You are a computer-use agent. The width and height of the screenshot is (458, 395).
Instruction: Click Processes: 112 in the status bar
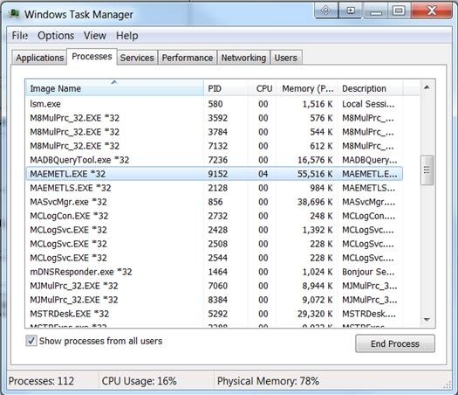pyautogui.click(x=41, y=381)
